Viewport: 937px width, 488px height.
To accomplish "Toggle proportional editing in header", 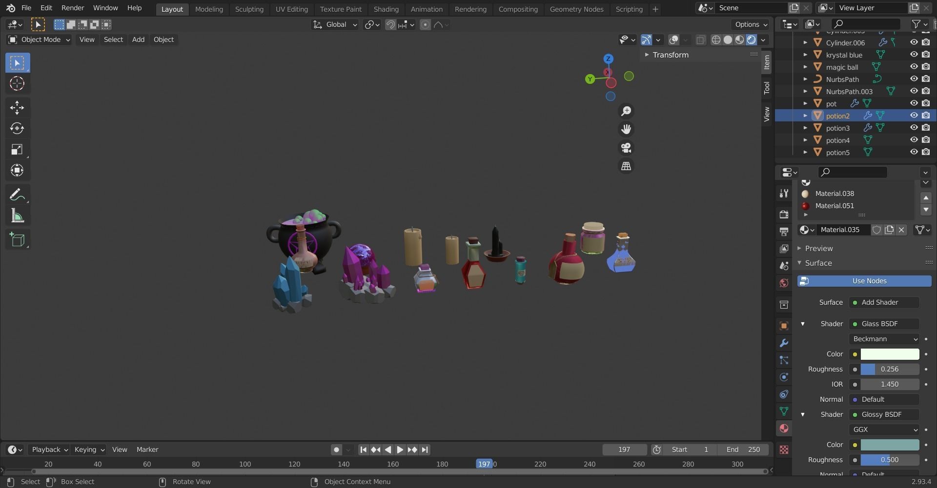I will [x=425, y=25].
